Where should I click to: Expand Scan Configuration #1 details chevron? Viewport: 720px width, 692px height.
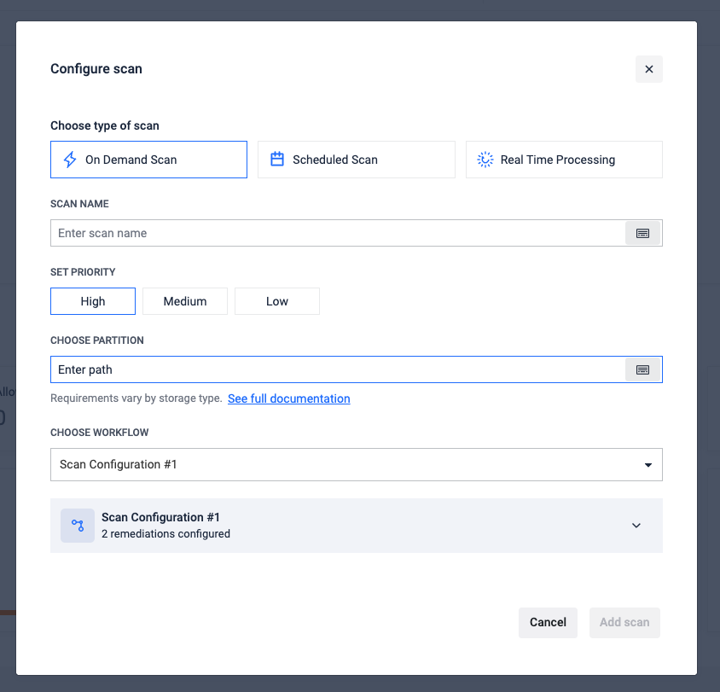click(636, 526)
